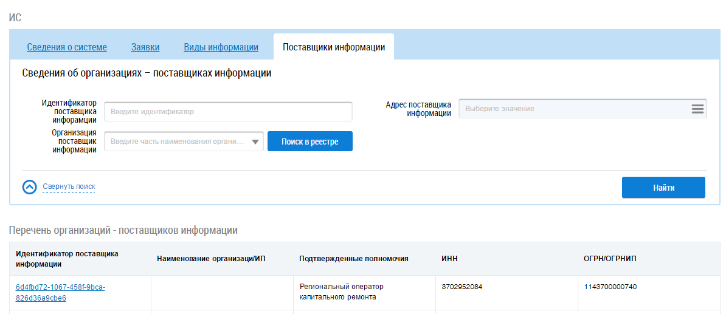
Task: Focus the Введите идентификатор input field
Action: coord(228,112)
